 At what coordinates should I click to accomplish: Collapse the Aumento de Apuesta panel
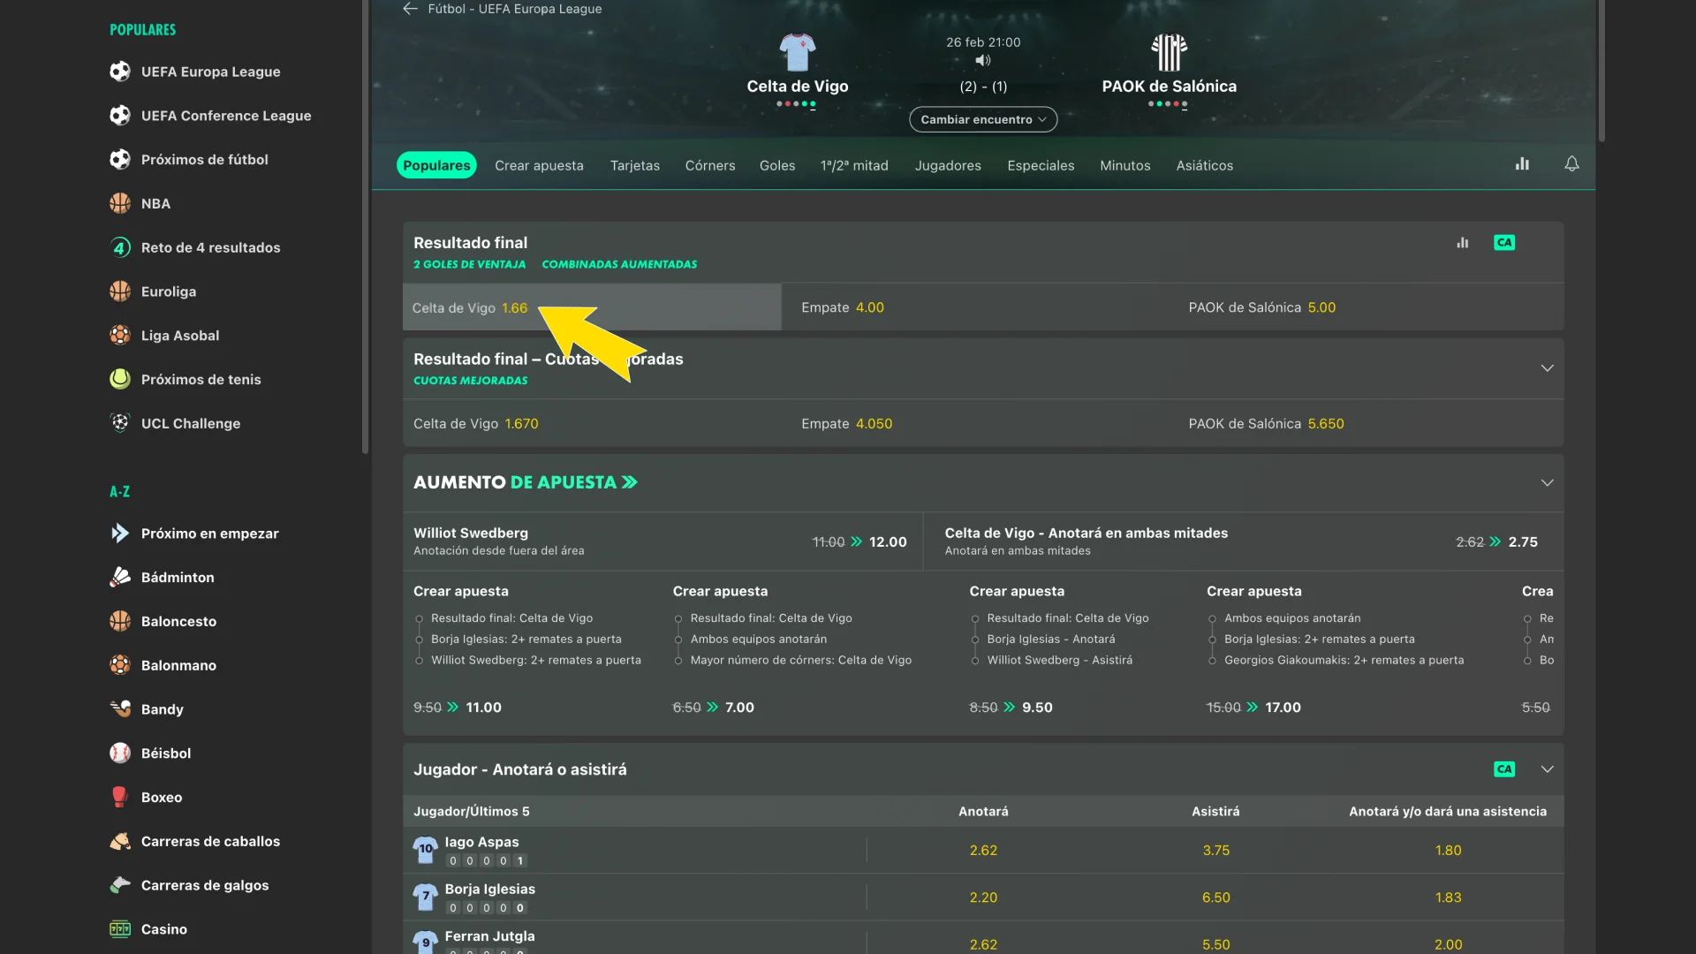[x=1547, y=482]
